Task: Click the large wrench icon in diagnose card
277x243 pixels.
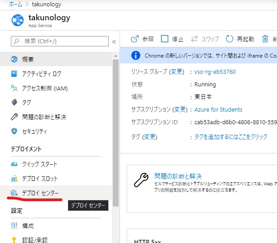Action: coord(141,180)
